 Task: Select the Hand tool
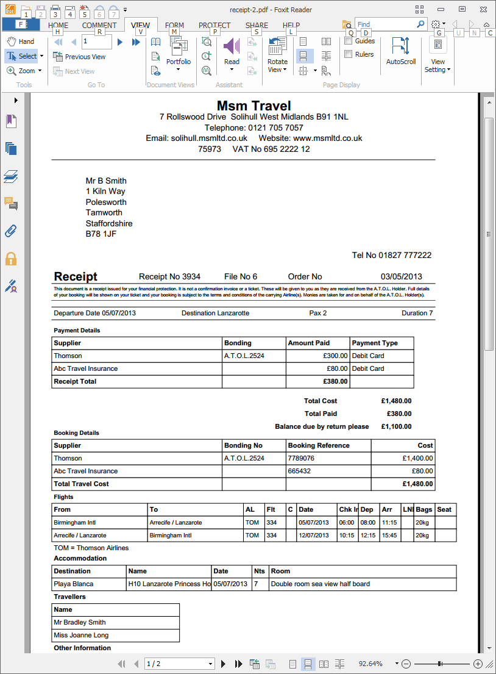pos(21,41)
